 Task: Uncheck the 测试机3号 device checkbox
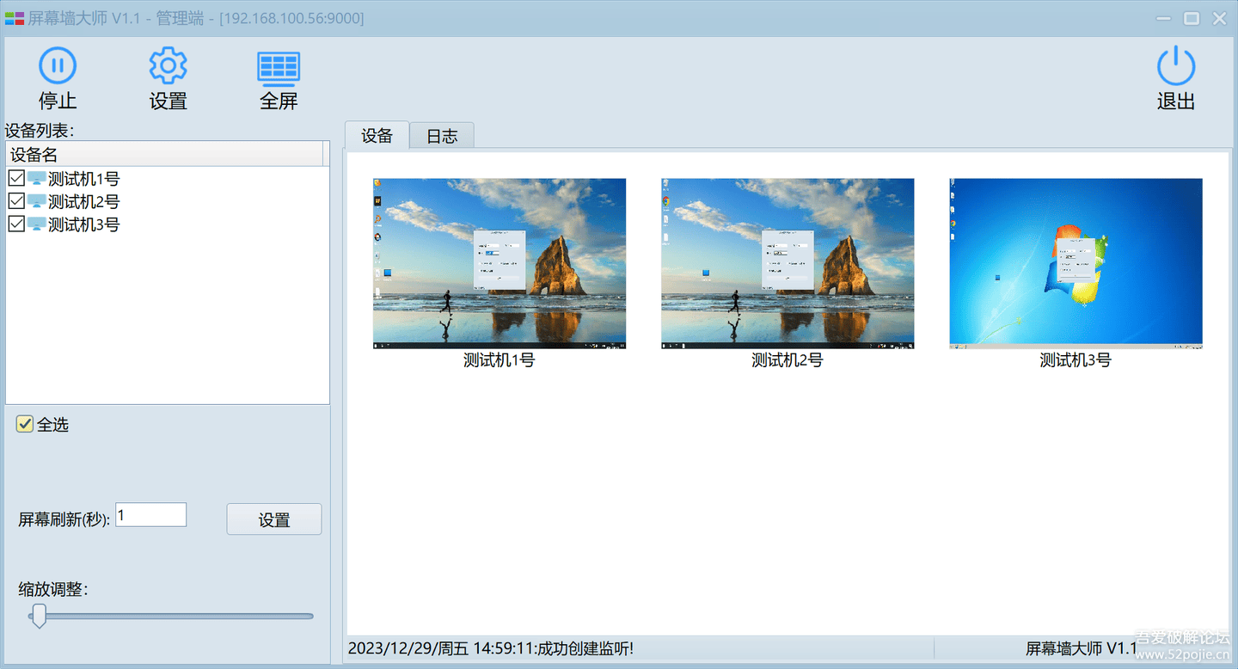18,224
